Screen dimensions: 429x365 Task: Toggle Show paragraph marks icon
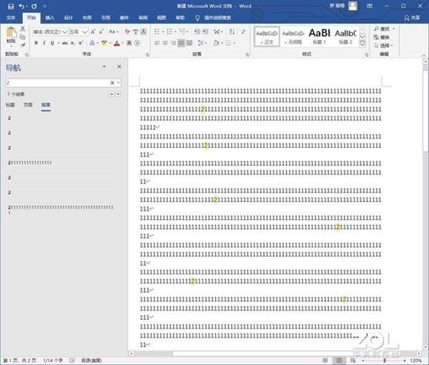(243, 32)
